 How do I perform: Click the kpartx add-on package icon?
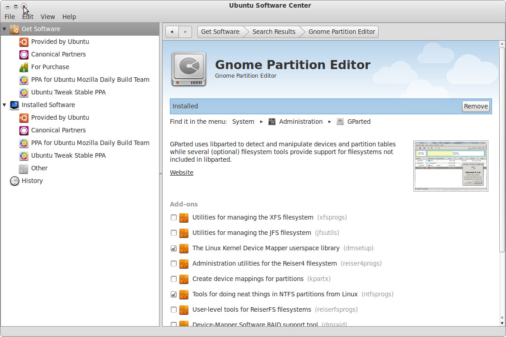coord(184,279)
